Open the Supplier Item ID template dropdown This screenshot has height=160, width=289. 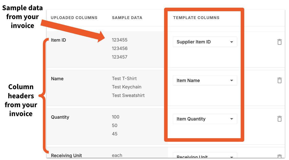[x=205, y=42]
